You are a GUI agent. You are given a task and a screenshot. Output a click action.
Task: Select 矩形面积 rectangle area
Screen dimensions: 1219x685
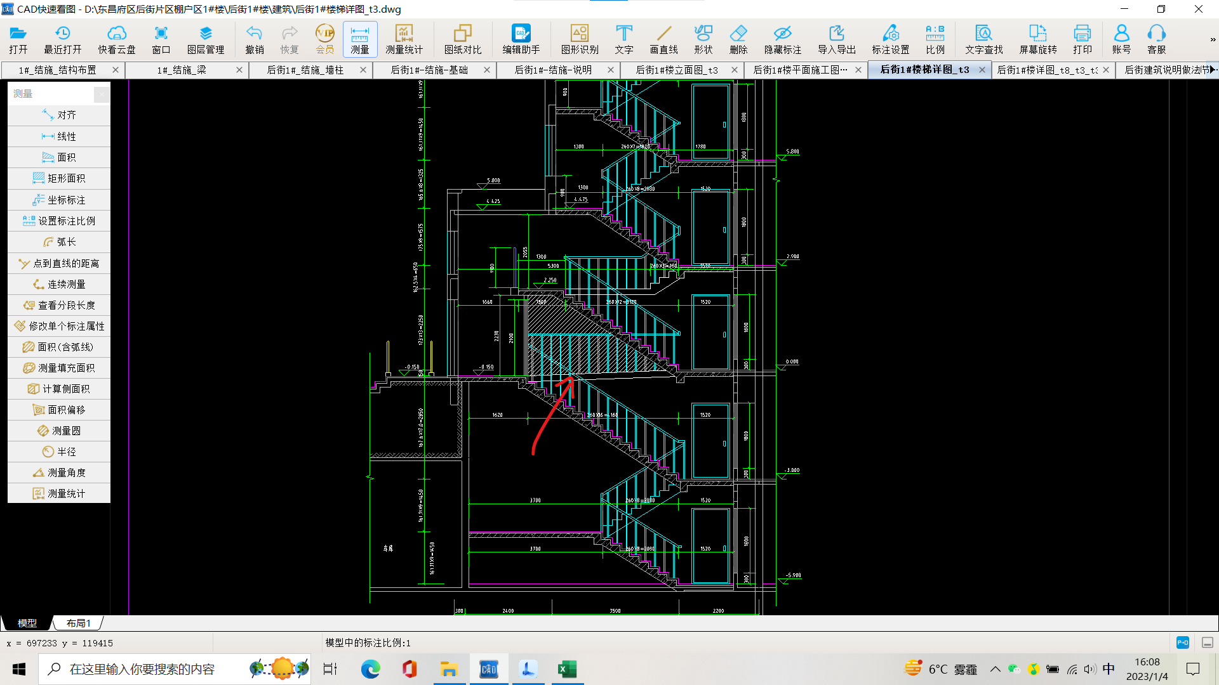59,178
